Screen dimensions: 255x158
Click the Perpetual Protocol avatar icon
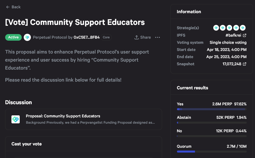click(x=27, y=37)
